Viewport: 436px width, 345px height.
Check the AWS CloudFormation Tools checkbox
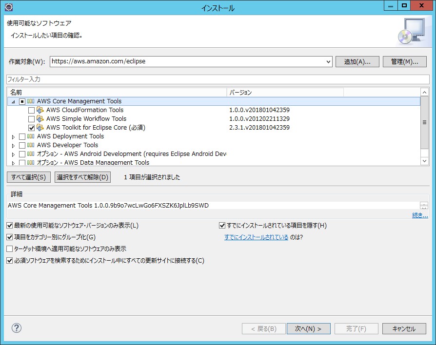(x=31, y=110)
